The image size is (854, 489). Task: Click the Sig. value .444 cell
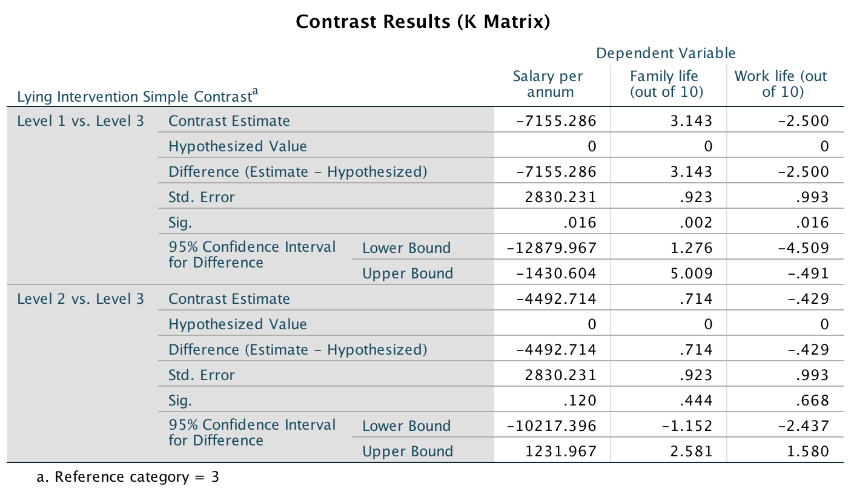pos(695,401)
